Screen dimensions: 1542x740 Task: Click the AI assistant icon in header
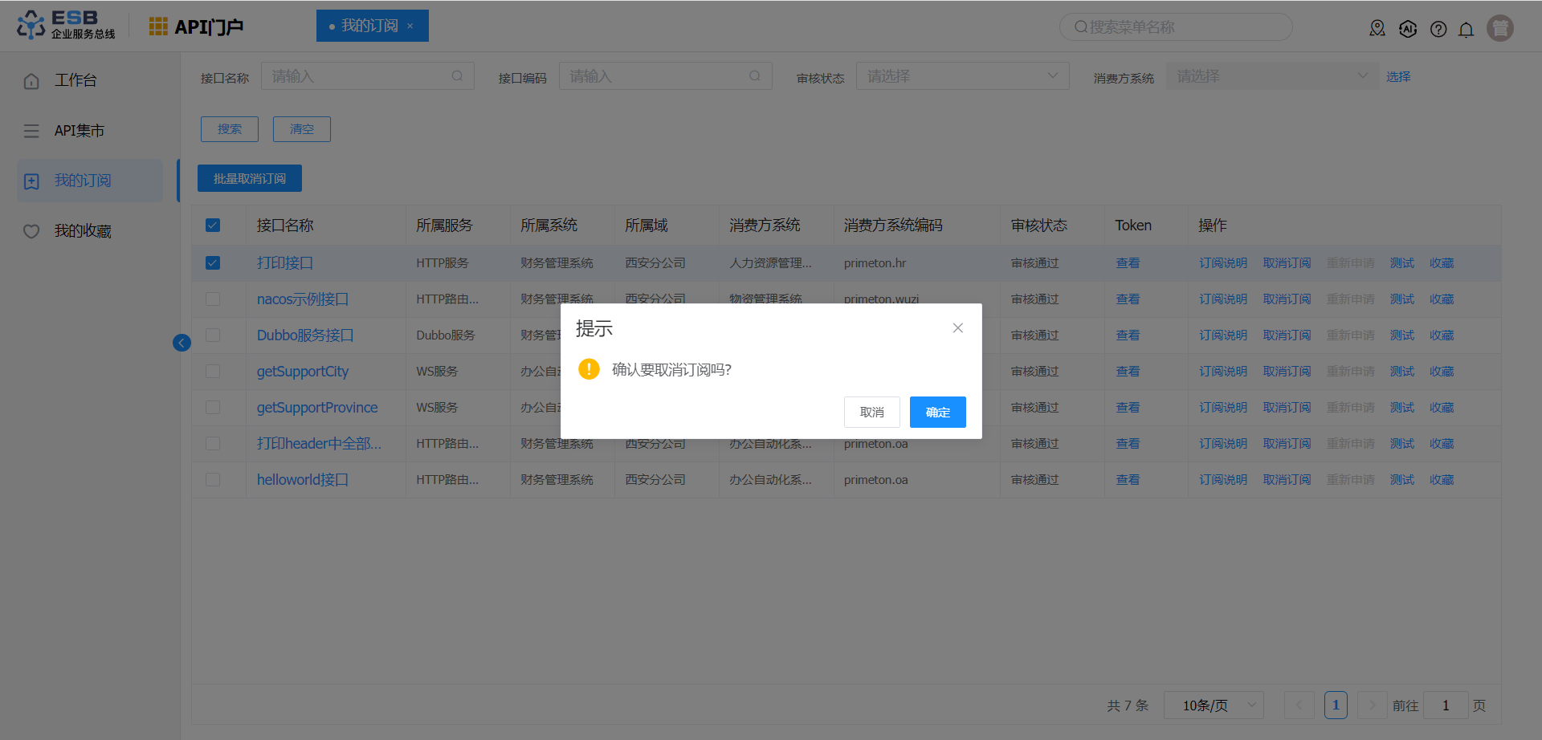[x=1408, y=29]
